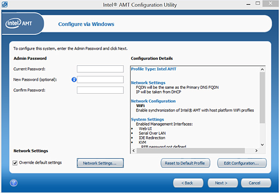Select the Confirm Password input box
The height and width of the screenshot is (193, 279).
click(100, 90)
